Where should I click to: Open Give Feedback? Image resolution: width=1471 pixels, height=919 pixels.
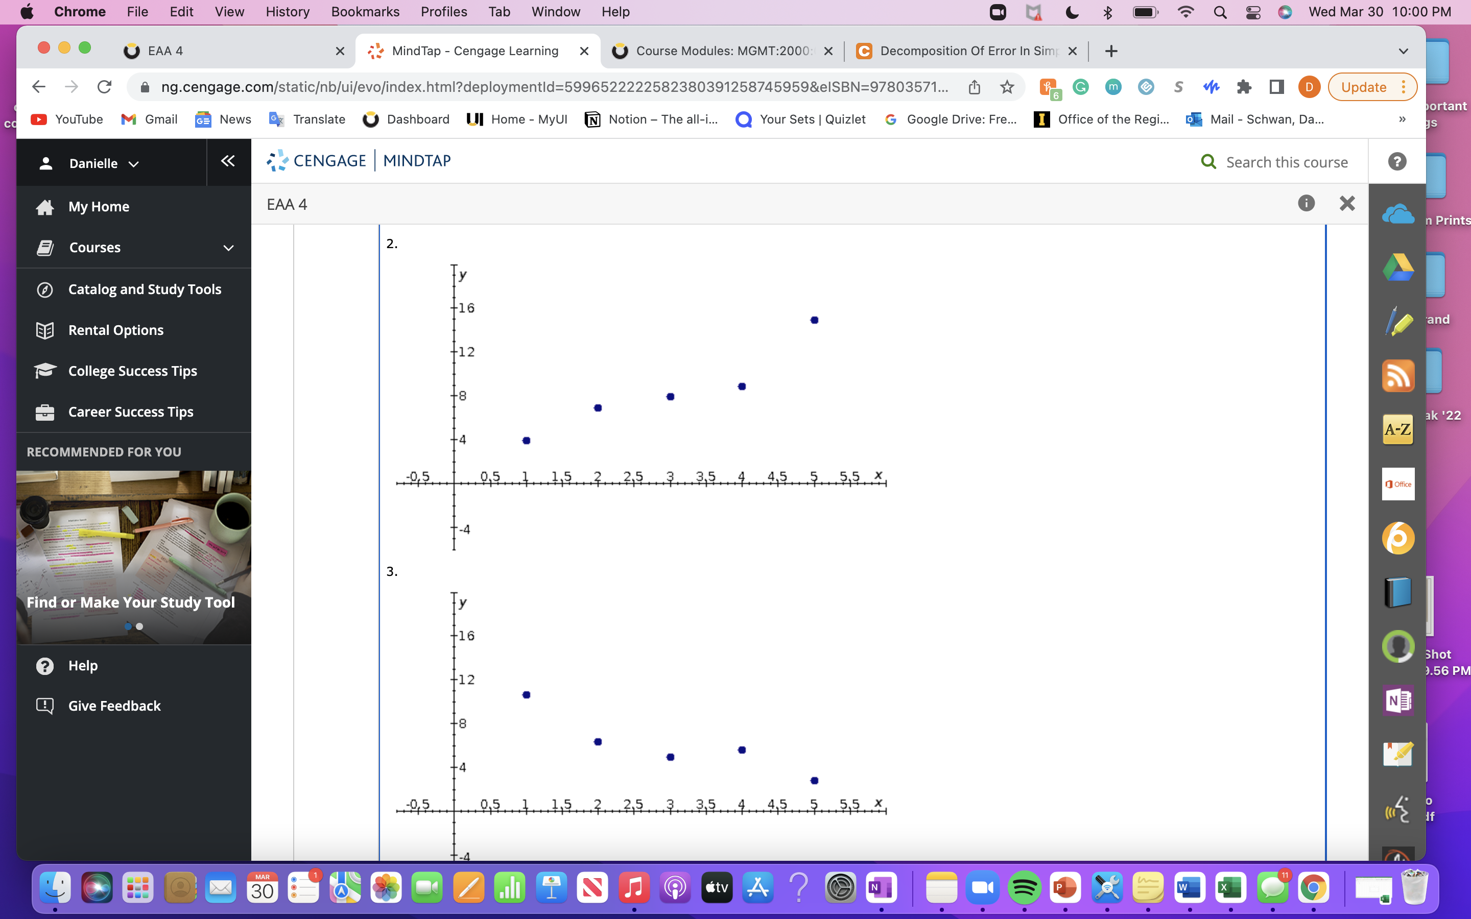(114, 706)
